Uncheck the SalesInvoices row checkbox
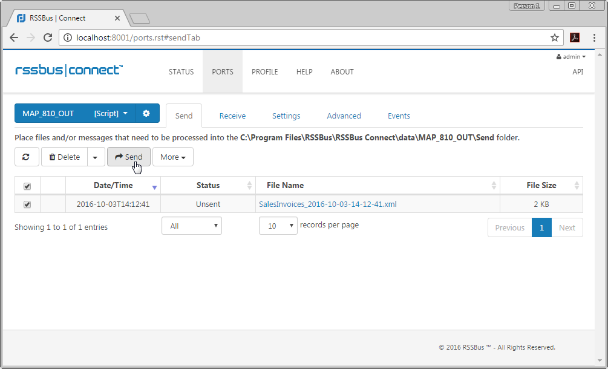 pyautogui.click(x=27, y=204)
